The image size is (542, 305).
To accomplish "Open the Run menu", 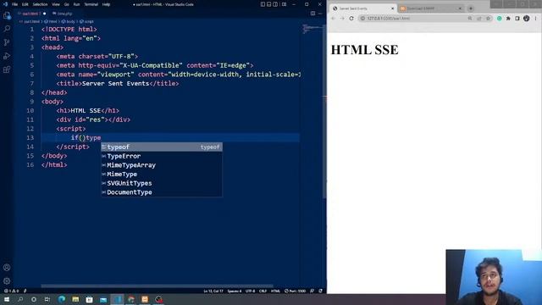I will [x=77, y=4].
